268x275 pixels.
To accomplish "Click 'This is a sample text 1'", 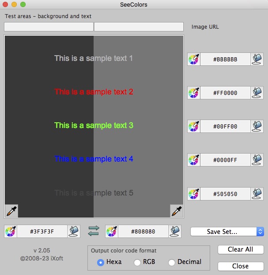I will coord(94,58).
